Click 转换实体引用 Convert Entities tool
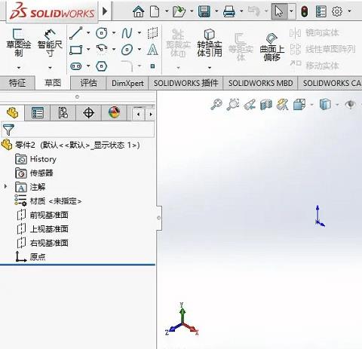Screen dimensions: 362x349 click(x=210, y=43)
